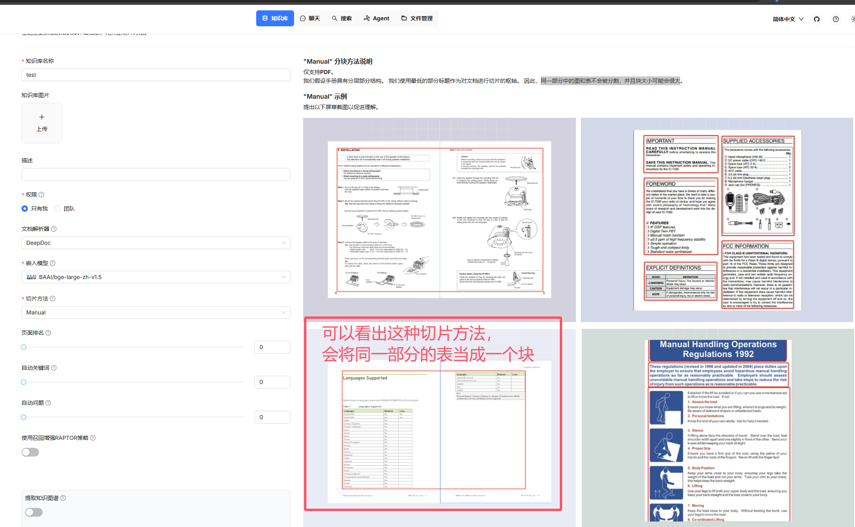The image size is (855, 527).
Task: Click the 页面排名 slider handle
Action: [x=23, y=347]
